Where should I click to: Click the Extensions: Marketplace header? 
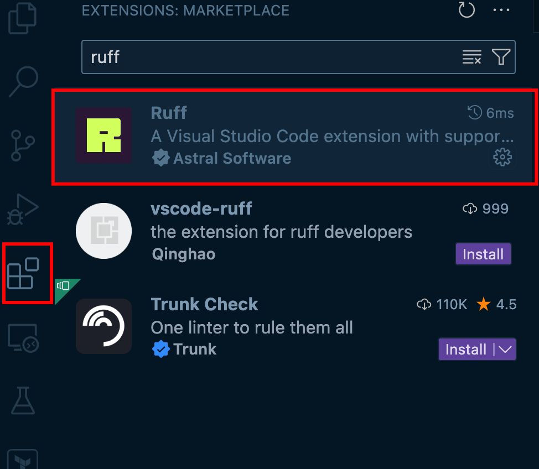click(x=185, y=11)
